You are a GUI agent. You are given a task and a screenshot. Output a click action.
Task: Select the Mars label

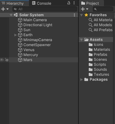28,60
